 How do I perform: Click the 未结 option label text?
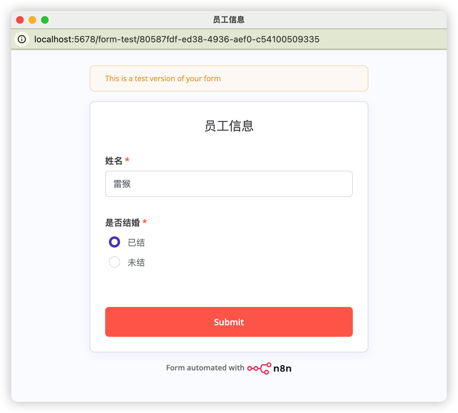136,262
